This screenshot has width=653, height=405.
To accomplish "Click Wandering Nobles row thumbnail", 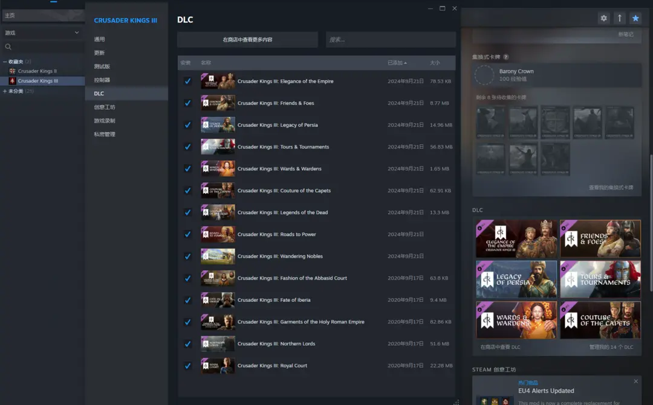I will pyautogui.click(x=218, y=256).
